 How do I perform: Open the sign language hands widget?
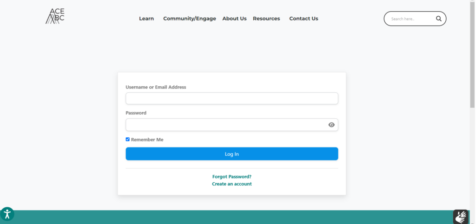460,217
